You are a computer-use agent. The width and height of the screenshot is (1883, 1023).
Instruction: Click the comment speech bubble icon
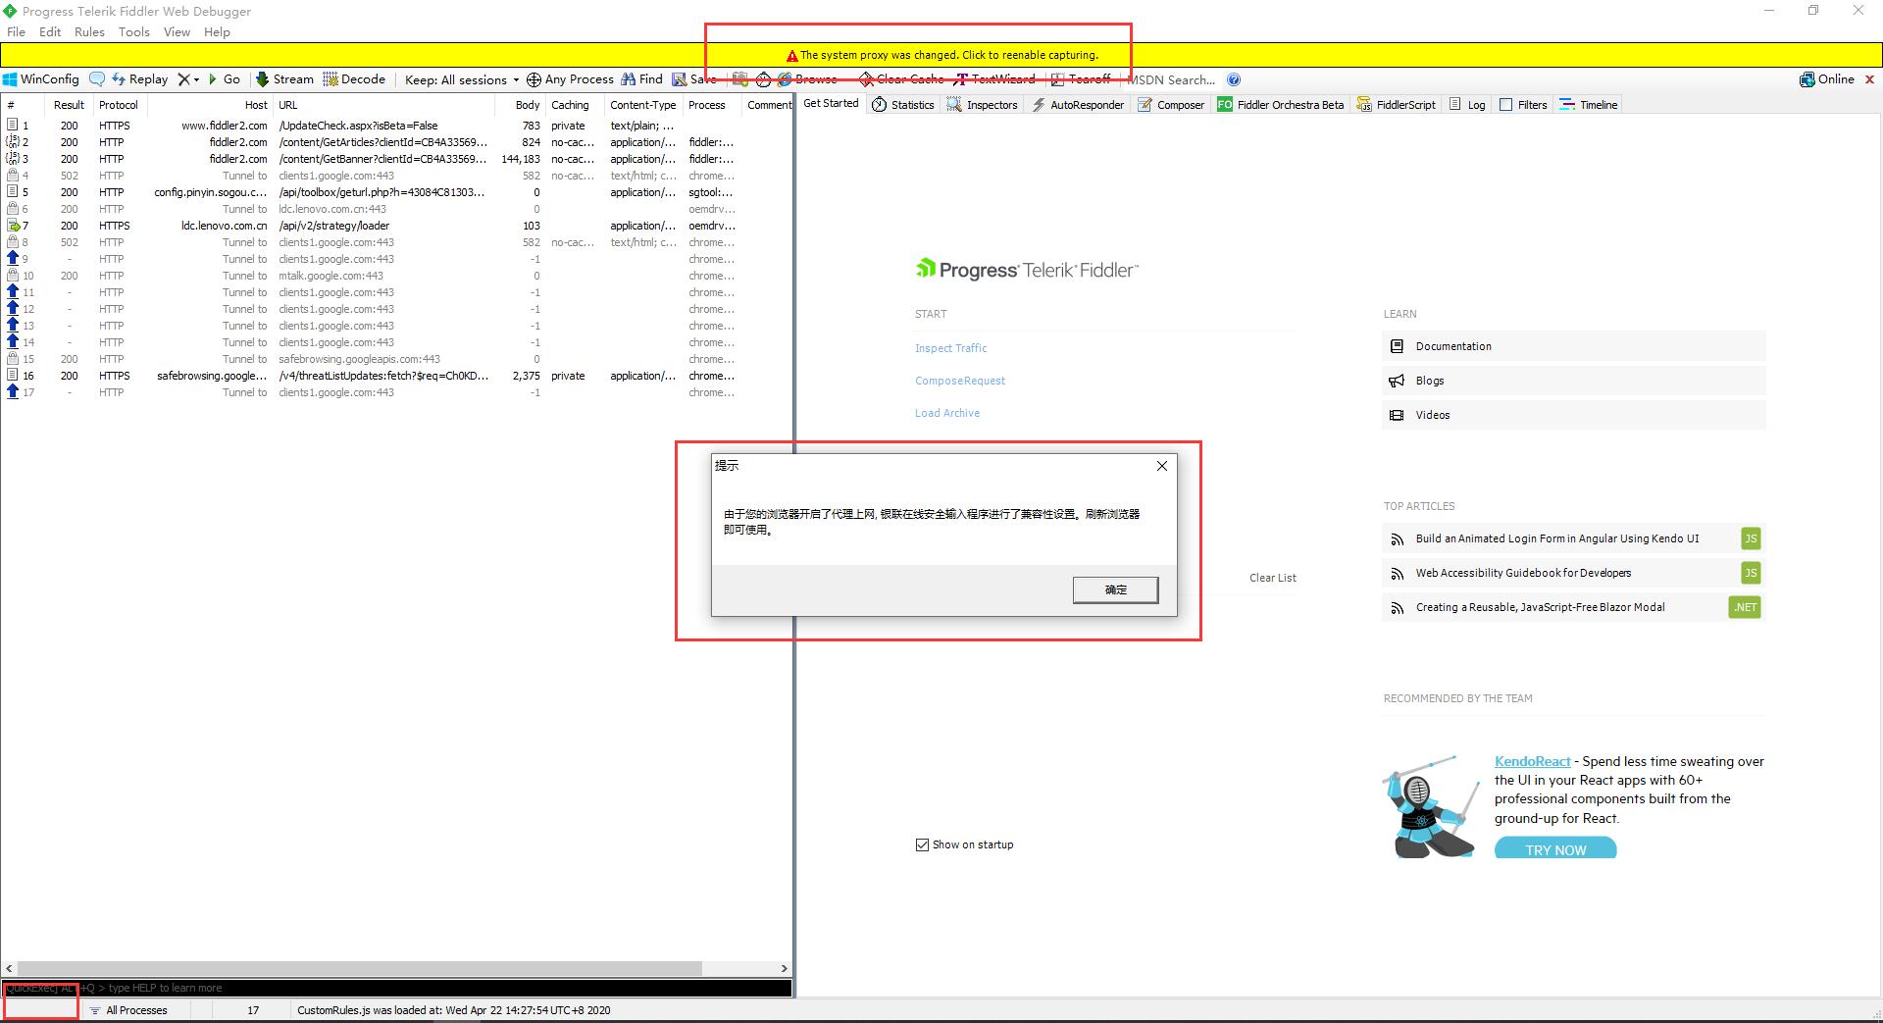(97, 79)
